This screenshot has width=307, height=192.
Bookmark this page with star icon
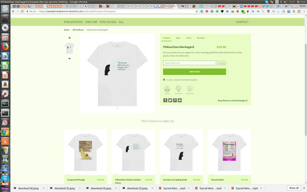click(197, 12)
